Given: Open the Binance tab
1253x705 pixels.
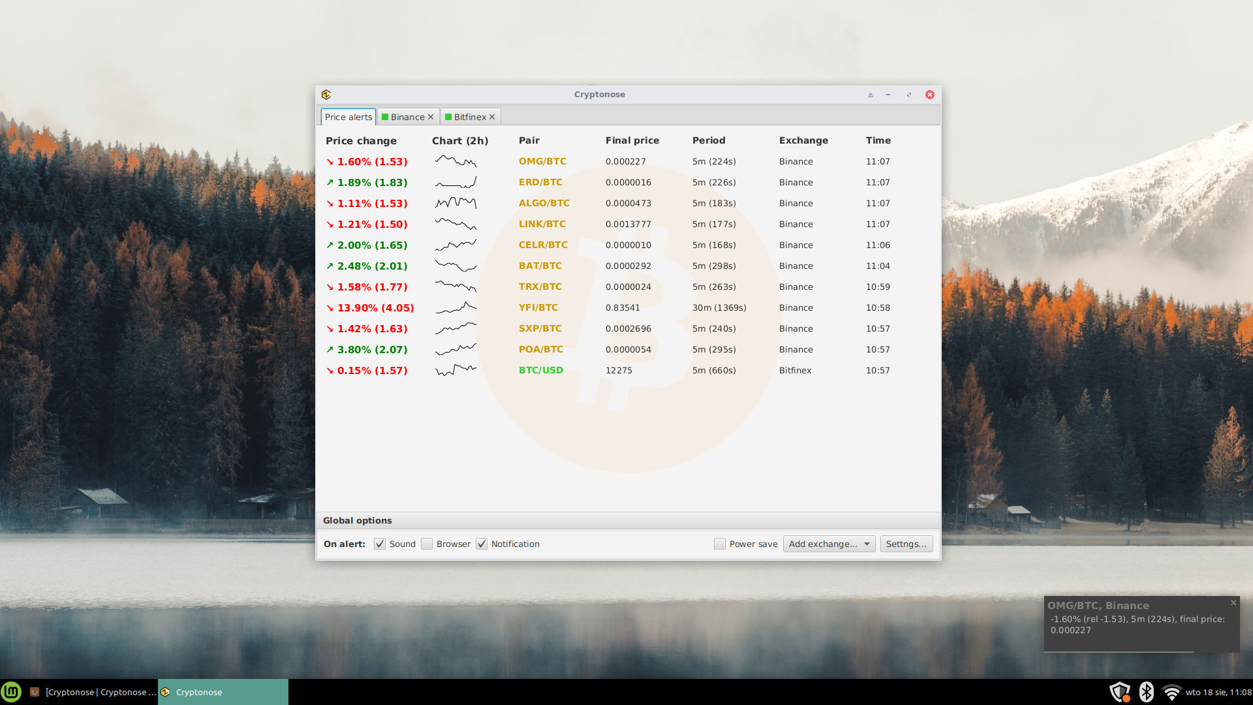Looking at the screenshot, I should (407, 117).
